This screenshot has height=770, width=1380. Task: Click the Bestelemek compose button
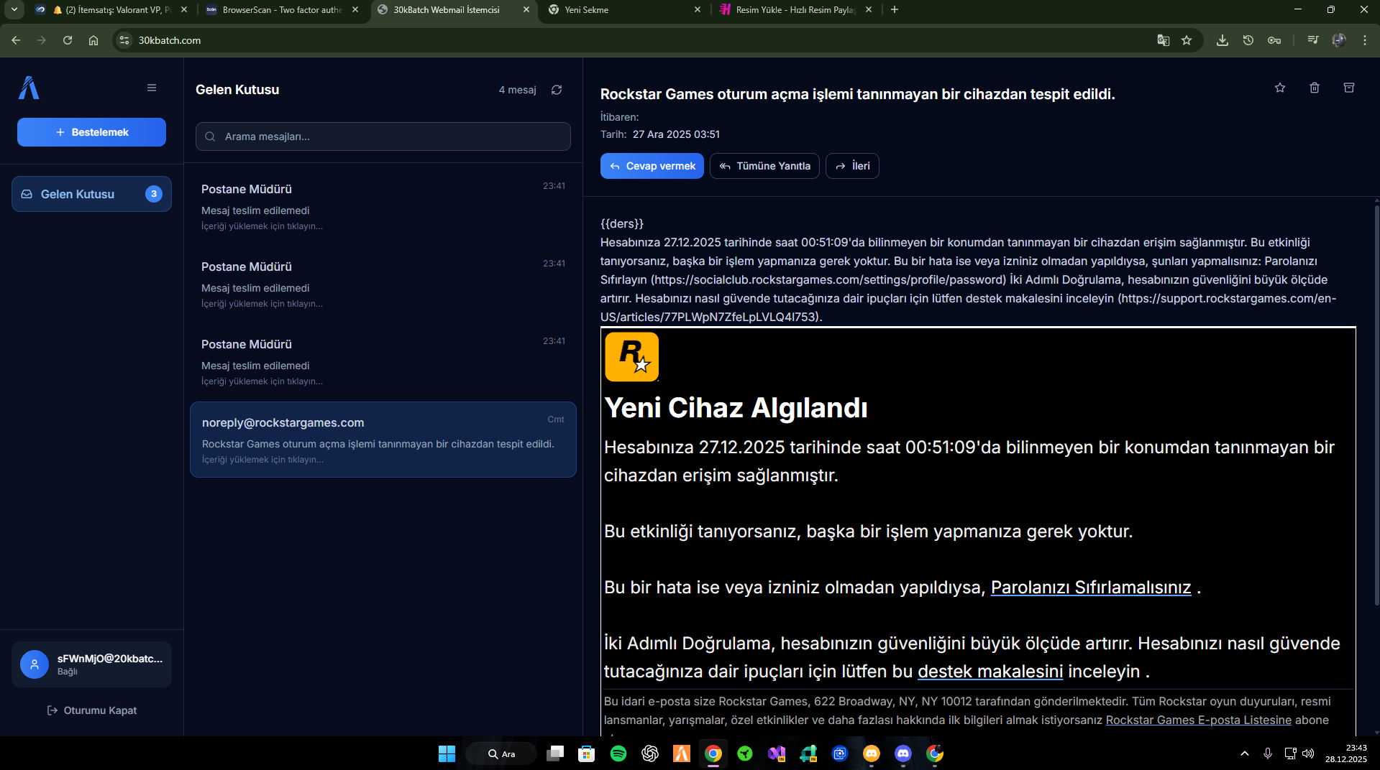click(x=91, y=132)
